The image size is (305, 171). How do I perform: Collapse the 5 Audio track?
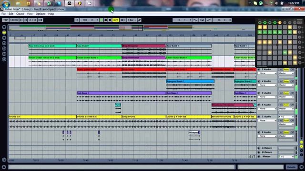click(259, 93)
